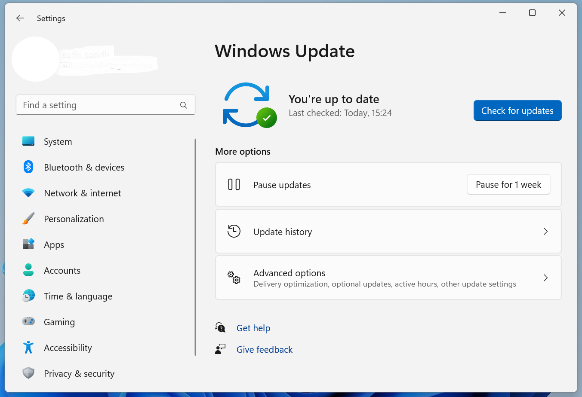
Task: Click the Apps icon in sidebar
Action: click(x=28, y=244)
